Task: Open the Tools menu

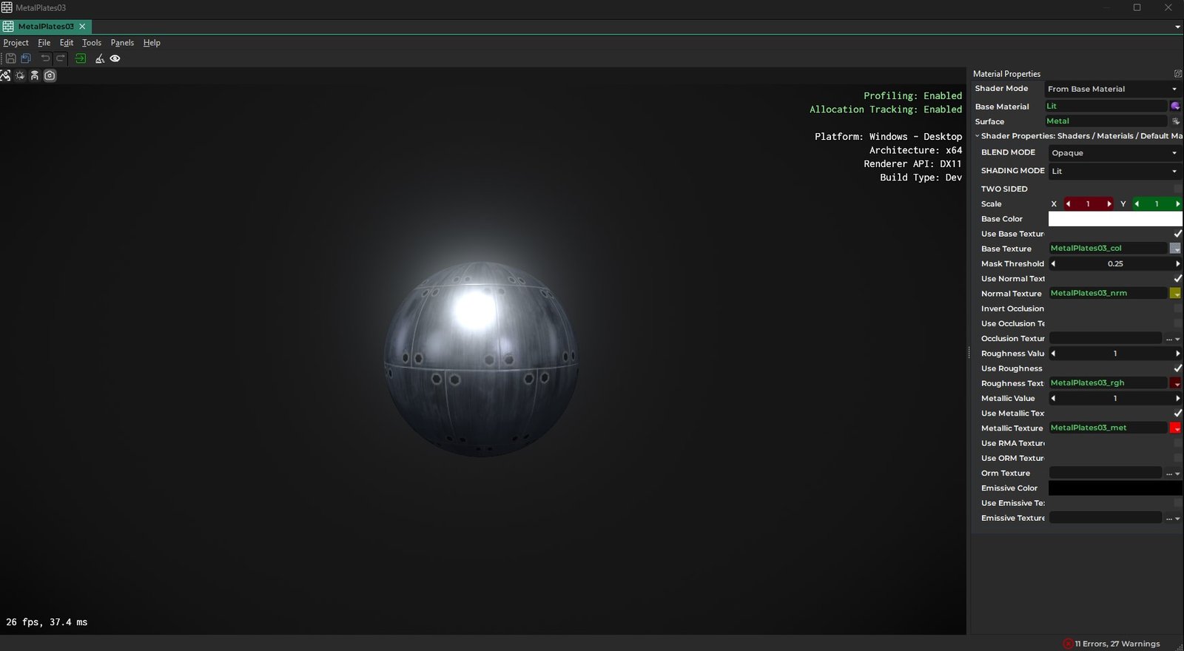Action: (x=92, y=43)
